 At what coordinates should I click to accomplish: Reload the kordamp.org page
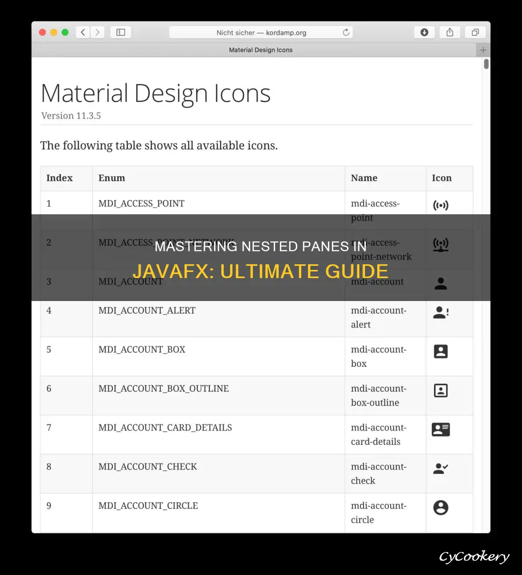(346, 32)
